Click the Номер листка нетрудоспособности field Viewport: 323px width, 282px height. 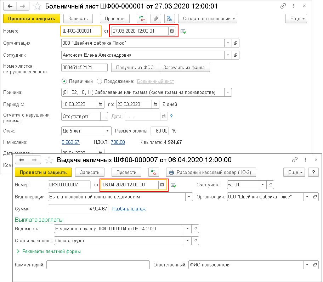pos(84,67)
